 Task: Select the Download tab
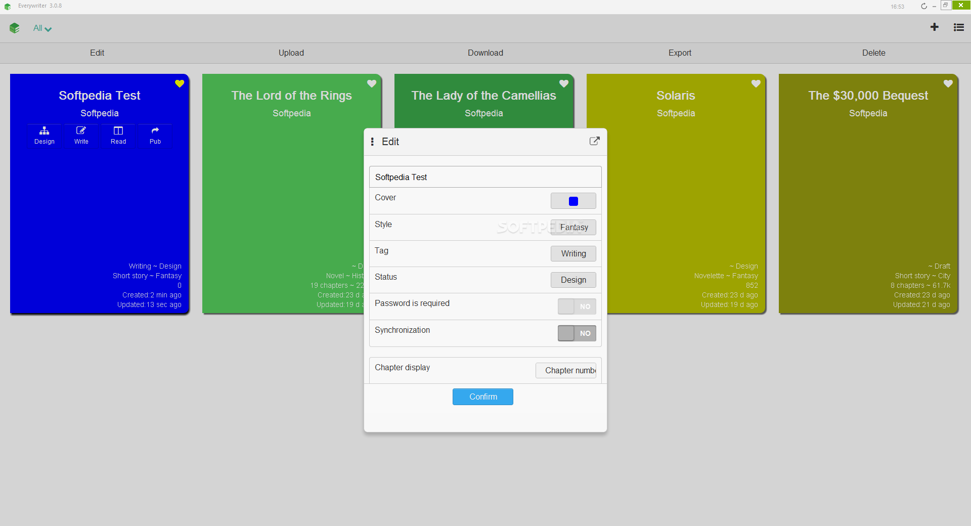pyautogui.click(x=485, y=53)
